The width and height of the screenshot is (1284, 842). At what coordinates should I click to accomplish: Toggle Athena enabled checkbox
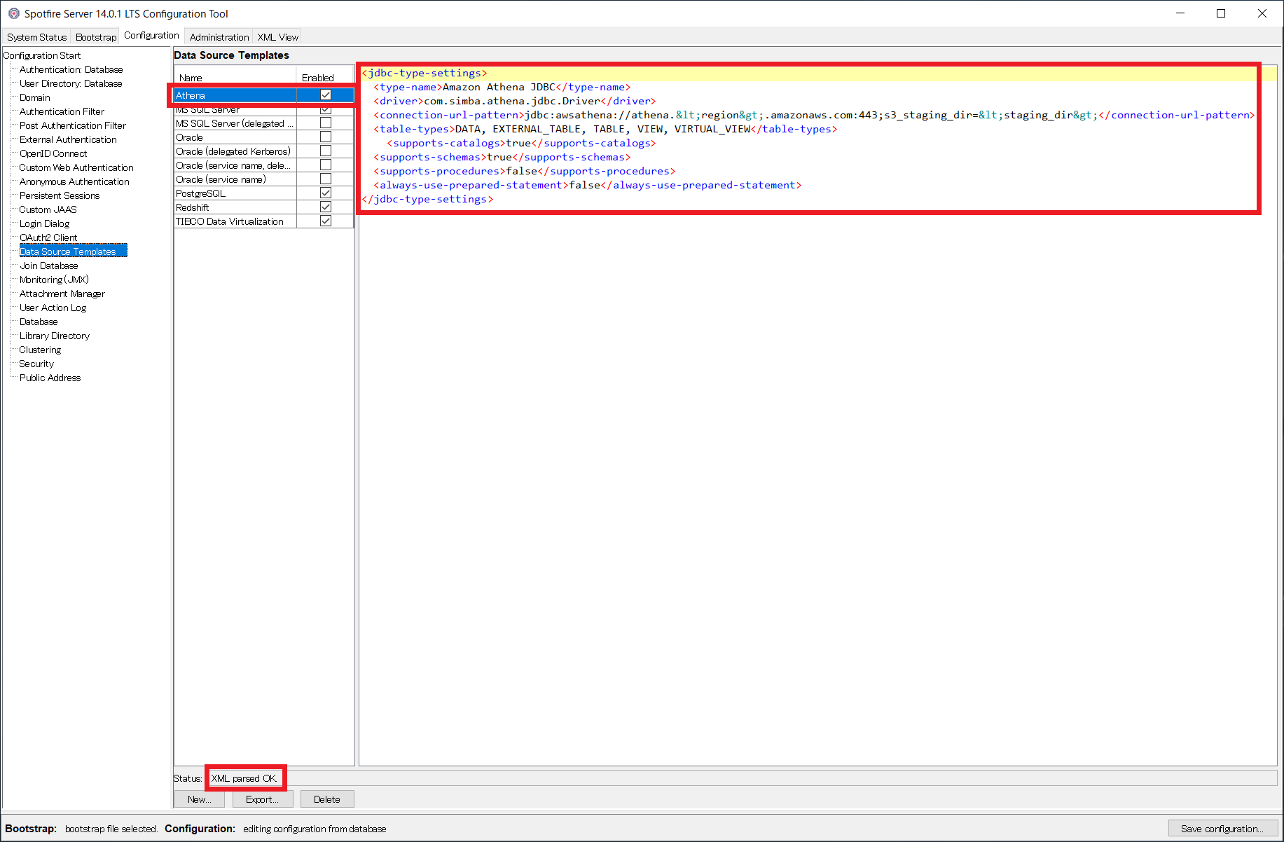326,95
